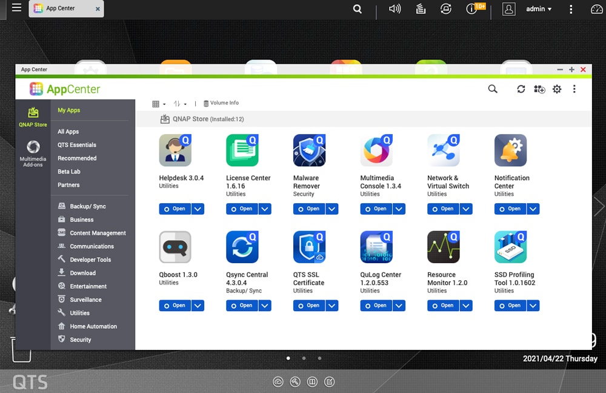Screen dimensions: 606x393
Task: Open background tasks icon in top bar
Action: point(421,8)
